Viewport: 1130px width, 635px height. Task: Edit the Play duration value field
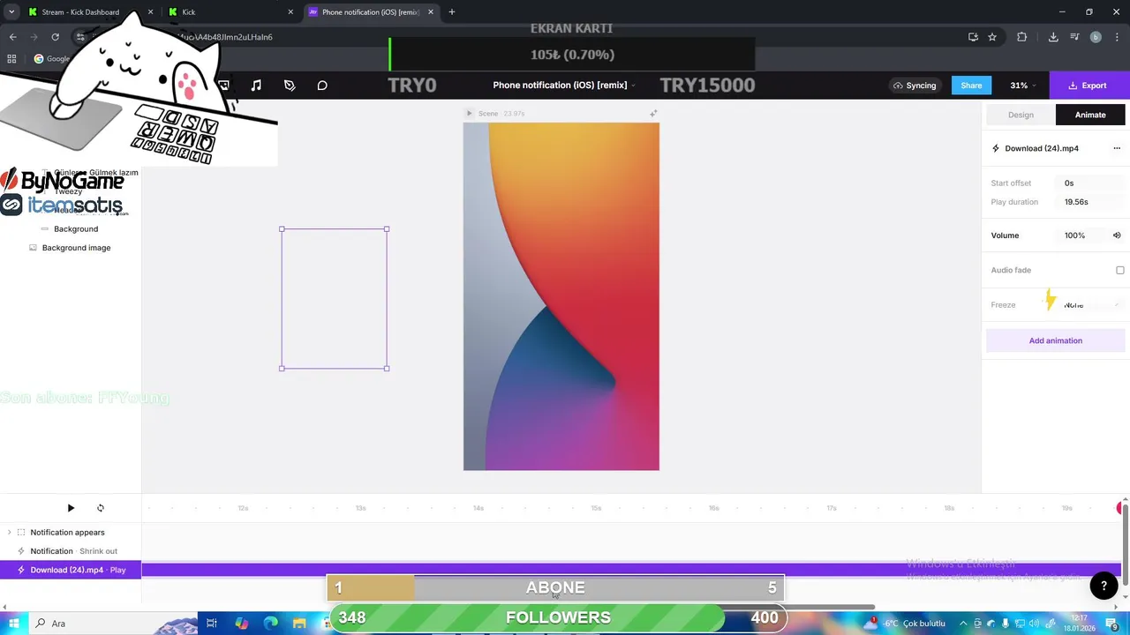[x=1091, y=202]
